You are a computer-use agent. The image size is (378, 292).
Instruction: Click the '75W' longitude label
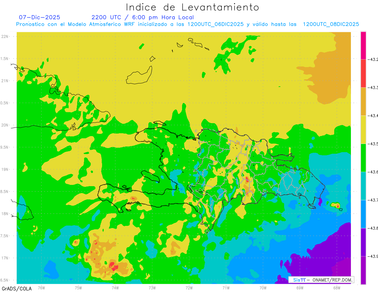(x=78, y=287)
